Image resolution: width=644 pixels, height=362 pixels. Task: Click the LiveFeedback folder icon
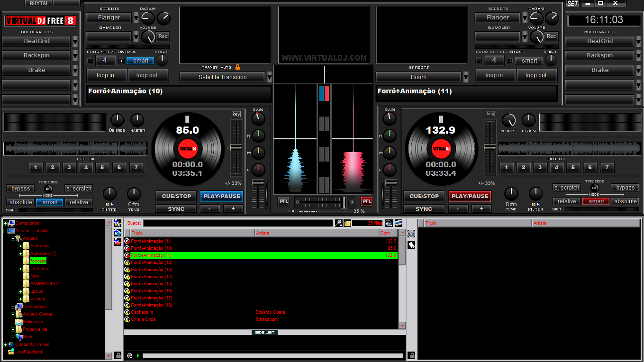pyautogui.click(x=11, y=352)
